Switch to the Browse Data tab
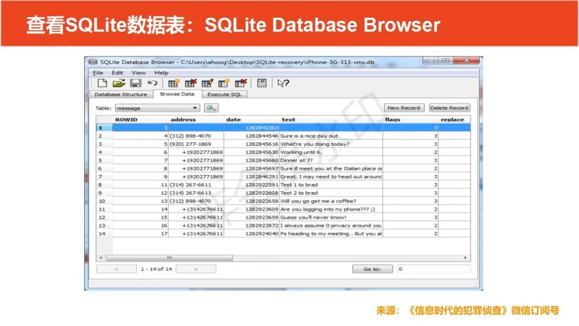 177,94
